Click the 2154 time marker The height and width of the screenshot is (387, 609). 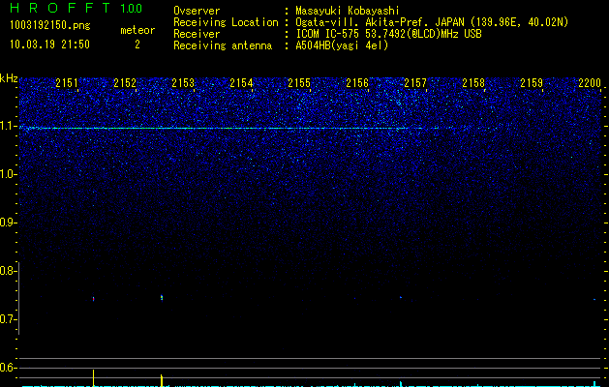(241, 82)
